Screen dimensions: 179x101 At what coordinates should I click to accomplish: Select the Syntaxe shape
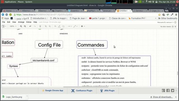(x=14, y=66)
